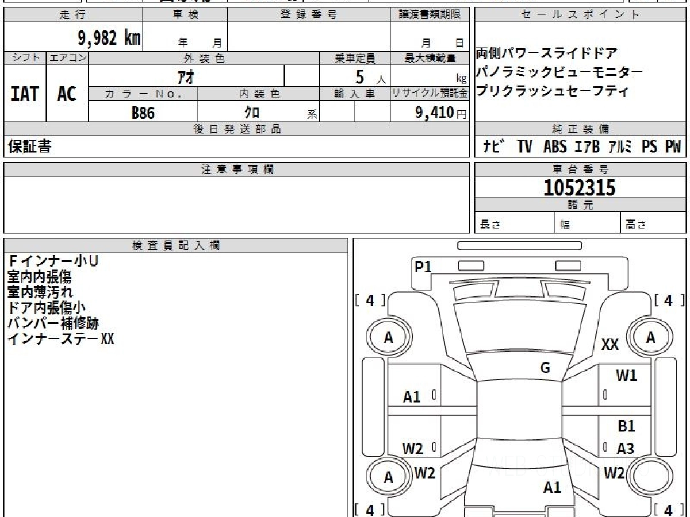Click the IAT shift type cell
Viewport: 690px width, 517px height.
tap(25, 94)
